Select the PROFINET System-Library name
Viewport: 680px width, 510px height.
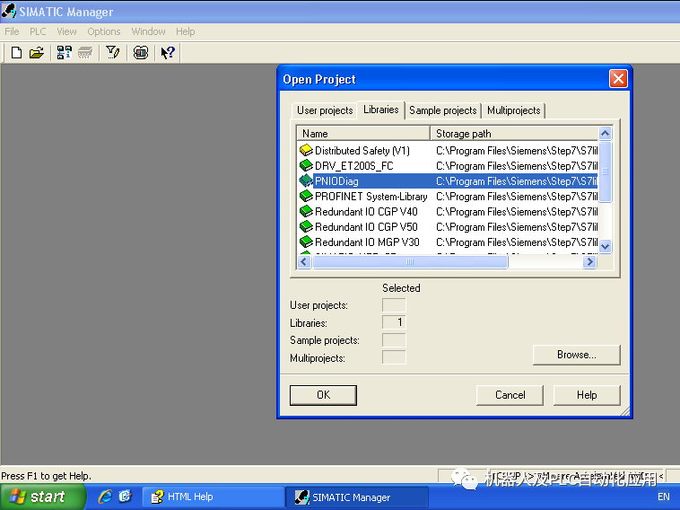pyautogui.click(x=371, y=197)
